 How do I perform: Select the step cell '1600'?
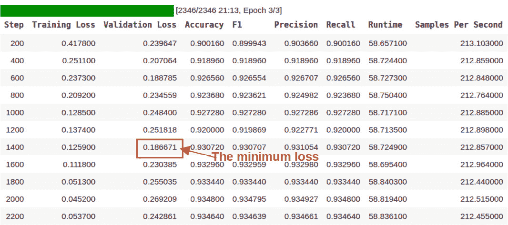coord(15,165)
